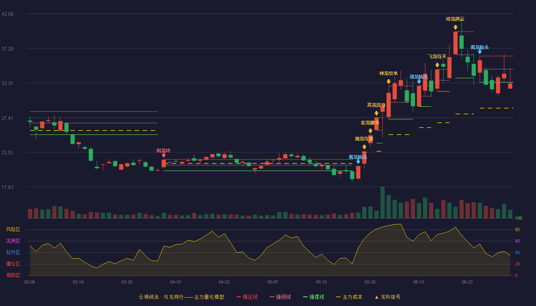536x306 pixels.
Task: Click the 风险区 zone label
Action: coord(13,229)
